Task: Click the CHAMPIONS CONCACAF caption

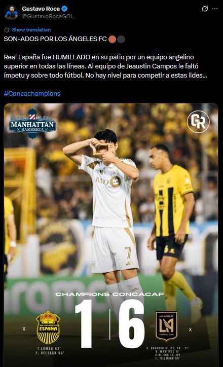Action: tap(110, 294)
